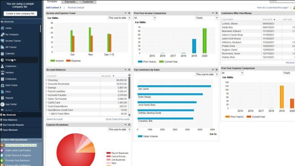Launch App Center from shortcuts
The image size is (295, 166).
point(3,104)
